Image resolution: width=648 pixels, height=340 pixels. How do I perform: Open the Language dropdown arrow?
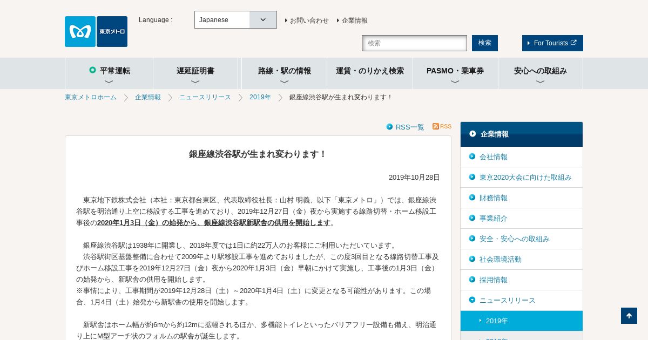[263, 20]
